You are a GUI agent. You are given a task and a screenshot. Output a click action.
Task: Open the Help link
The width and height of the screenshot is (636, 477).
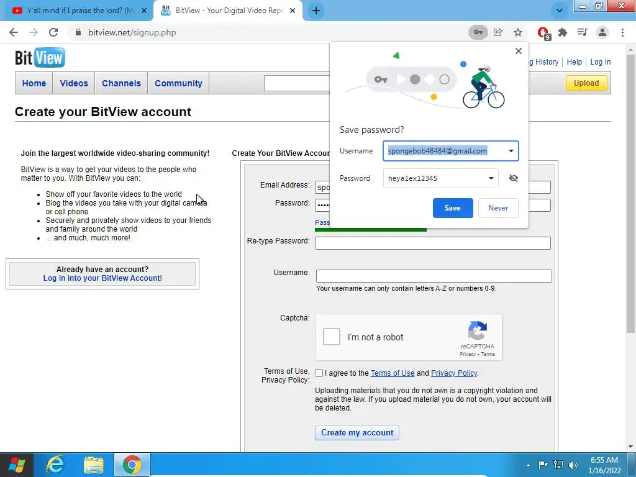[575, 62]
